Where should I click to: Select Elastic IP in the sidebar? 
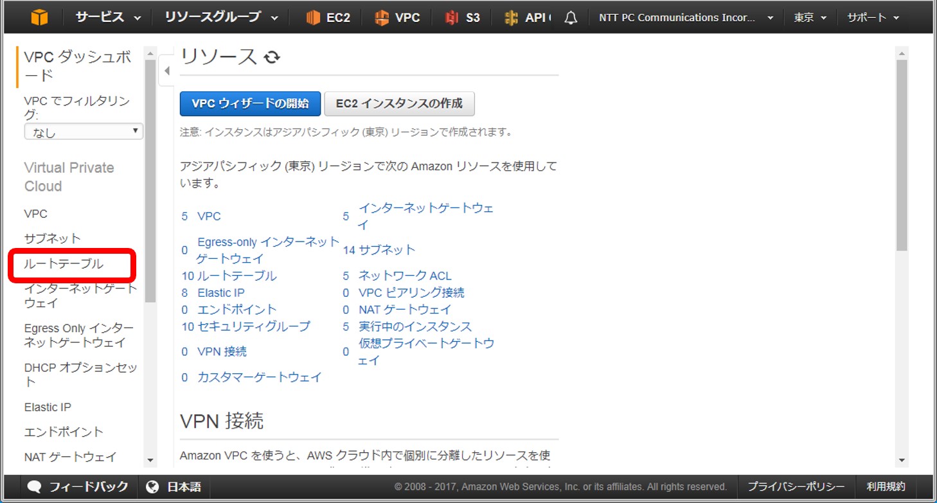48,407
